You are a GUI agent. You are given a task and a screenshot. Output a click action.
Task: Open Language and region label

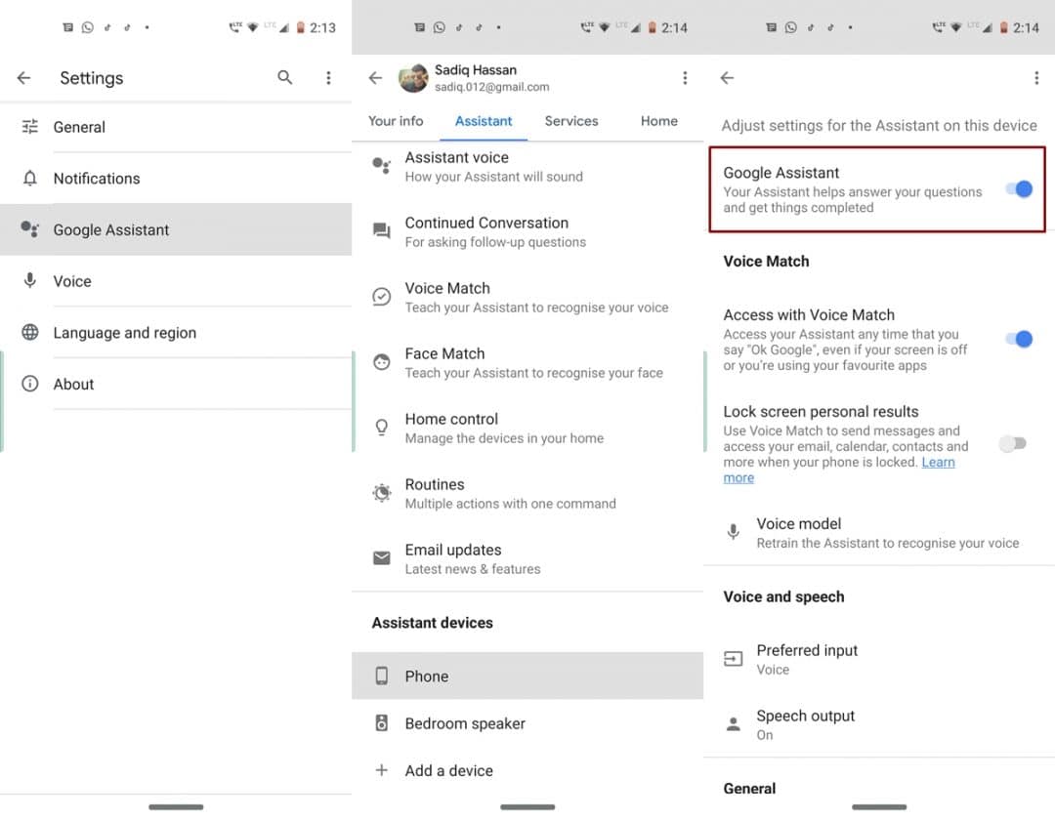click(124, 333)
